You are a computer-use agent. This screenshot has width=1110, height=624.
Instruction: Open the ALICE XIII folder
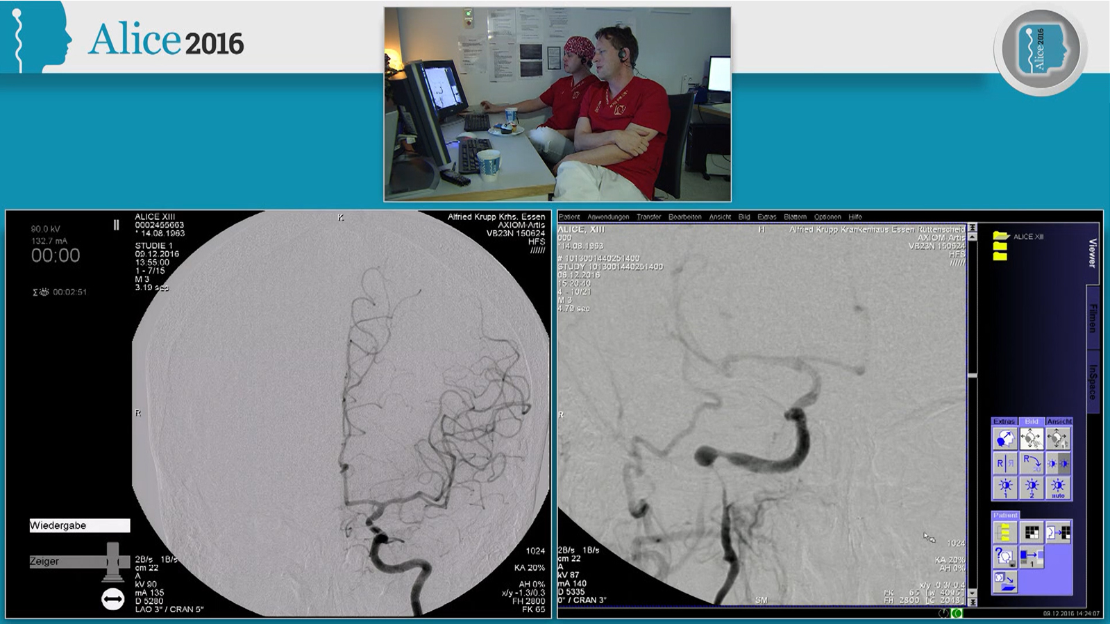pos(1001,237)
